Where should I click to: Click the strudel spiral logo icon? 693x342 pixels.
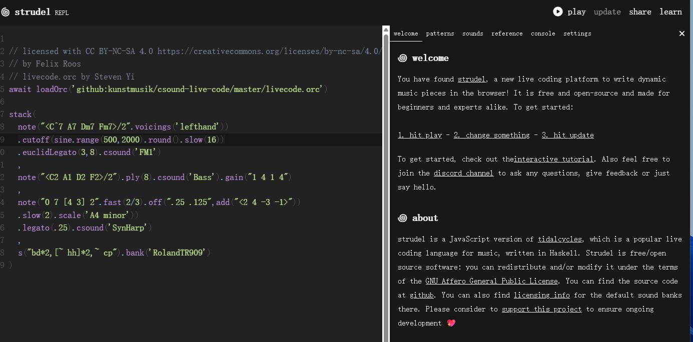(6, 12)
